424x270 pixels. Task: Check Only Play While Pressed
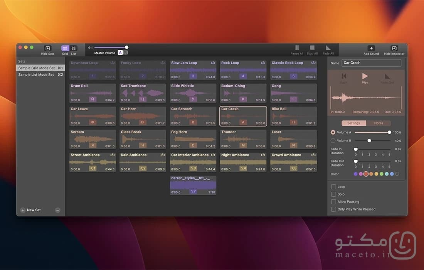click(333, 209)
